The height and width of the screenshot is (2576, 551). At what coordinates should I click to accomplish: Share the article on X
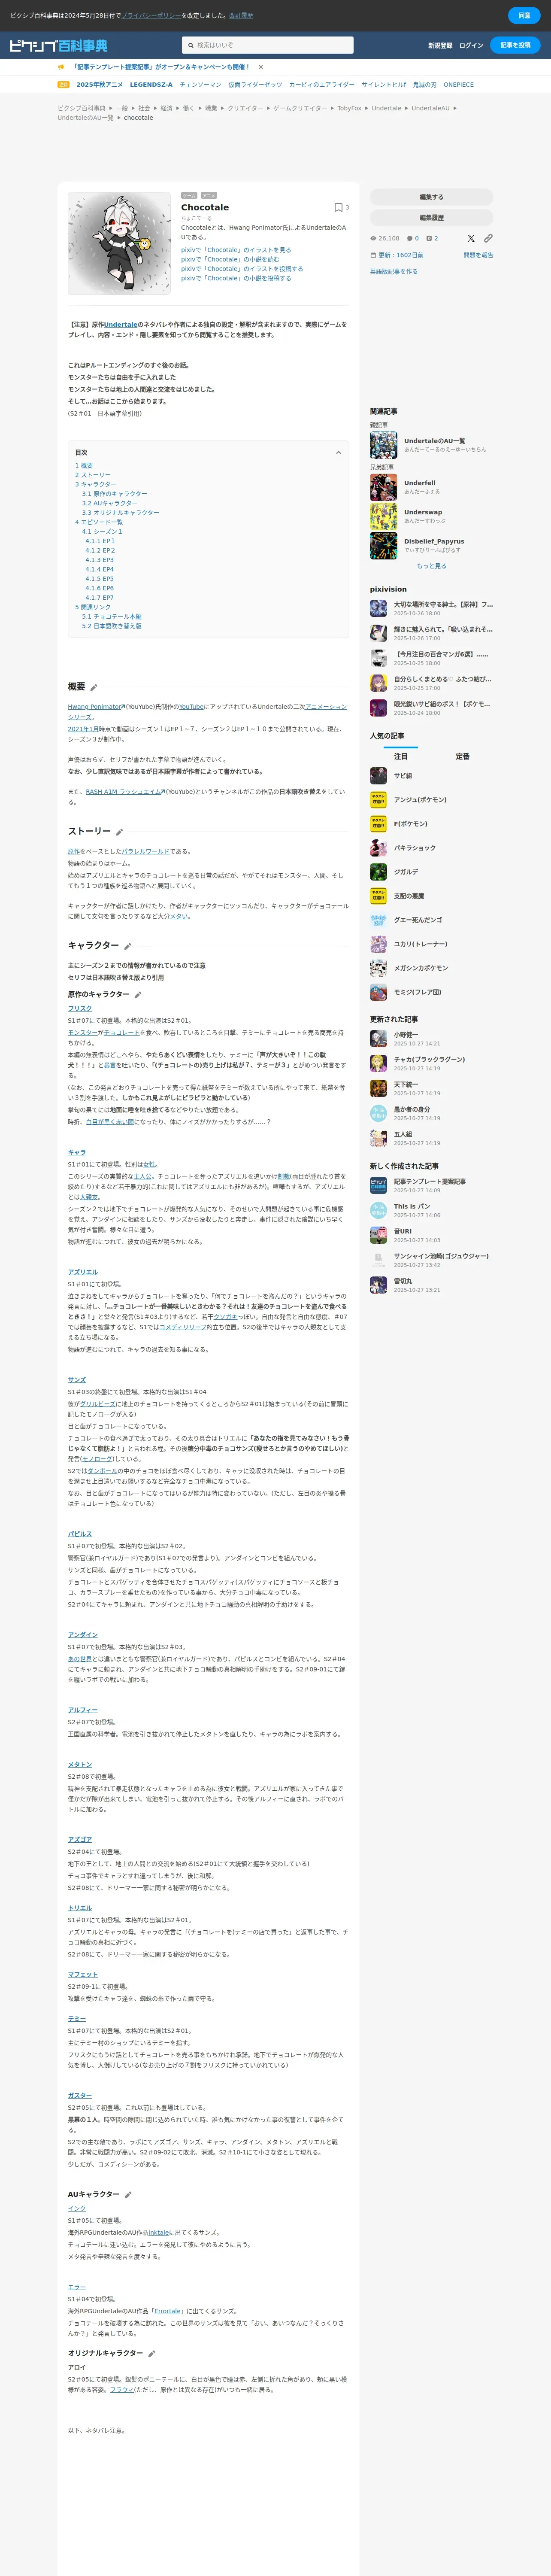[x=471, y=238]
